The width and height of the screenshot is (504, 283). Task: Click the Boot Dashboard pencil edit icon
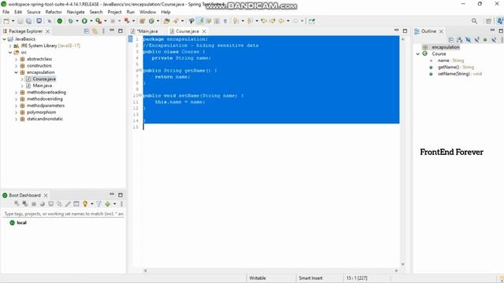(68, 204)
